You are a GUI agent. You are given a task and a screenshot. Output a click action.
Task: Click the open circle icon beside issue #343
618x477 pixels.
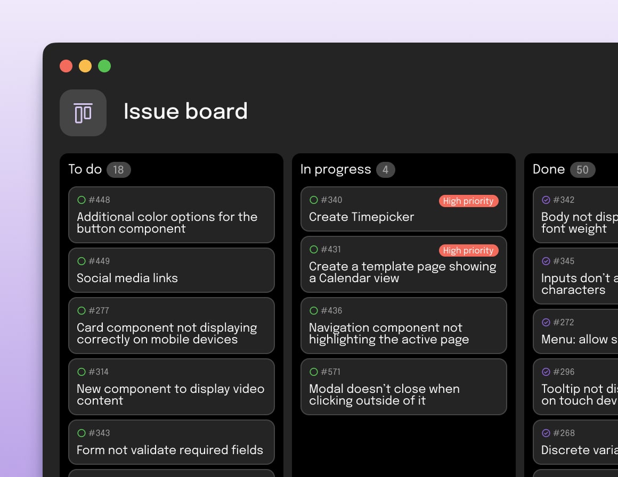(x=81, y=433)
